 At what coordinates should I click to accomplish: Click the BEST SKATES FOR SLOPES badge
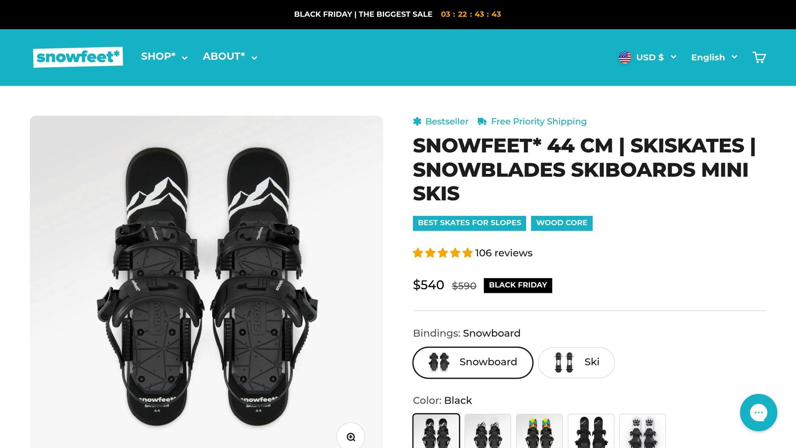click(x=469, y=223)
